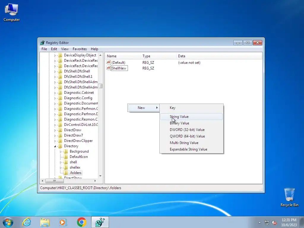
Task: Expand the DirectDrawClipper key
Action: coord(55,141)
